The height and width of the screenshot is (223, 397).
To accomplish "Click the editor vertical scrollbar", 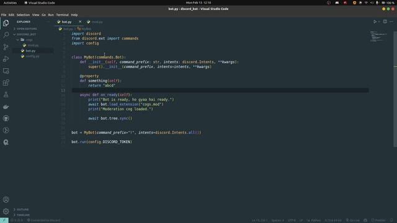I will tap(395, 89).
